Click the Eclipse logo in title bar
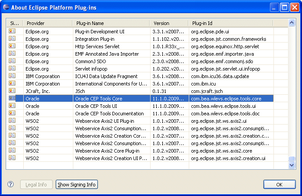 click(x=6, y=7)
